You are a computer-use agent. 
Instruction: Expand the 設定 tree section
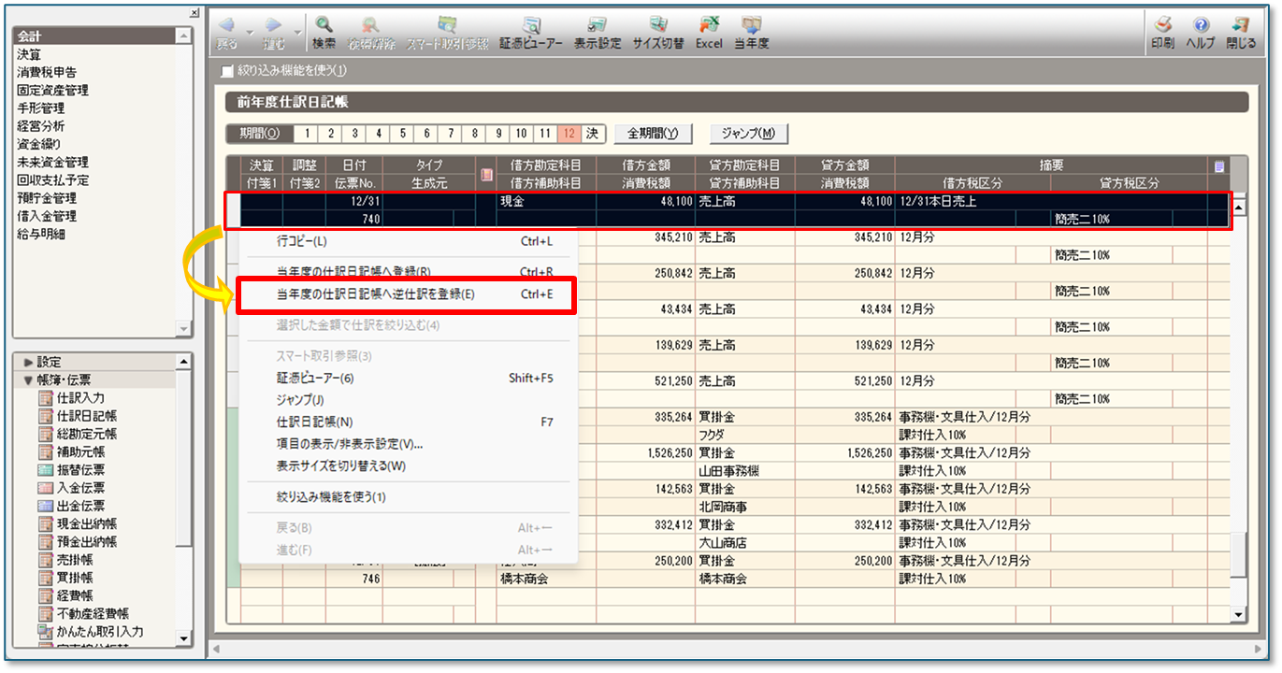(28, 362)
